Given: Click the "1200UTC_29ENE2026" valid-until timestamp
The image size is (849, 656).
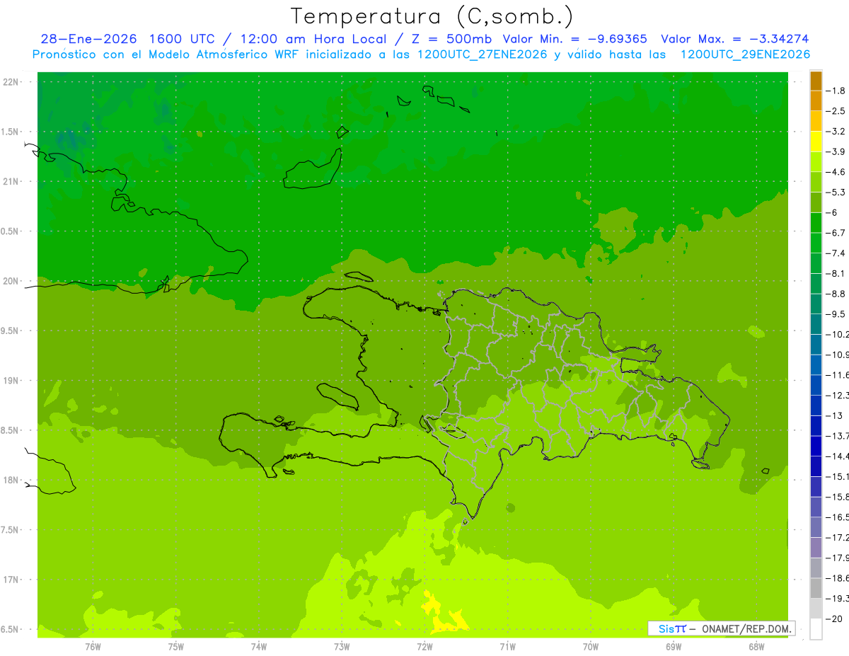Looking at the screenshot, I should coord(744,54).
